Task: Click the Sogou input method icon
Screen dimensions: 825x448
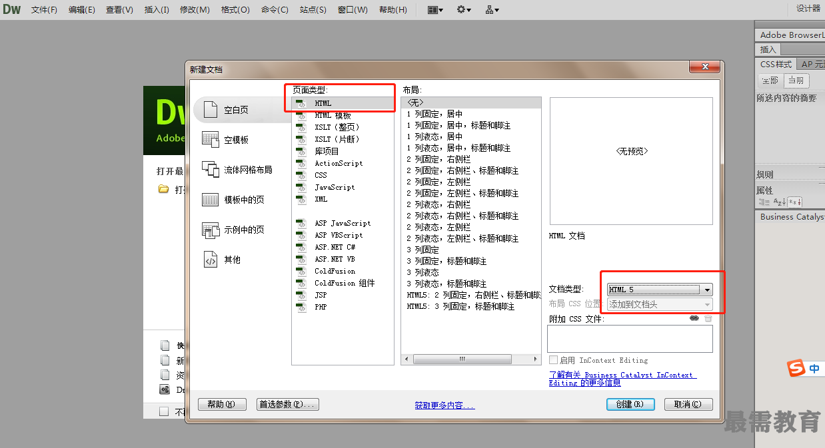Action: (796, 368)
